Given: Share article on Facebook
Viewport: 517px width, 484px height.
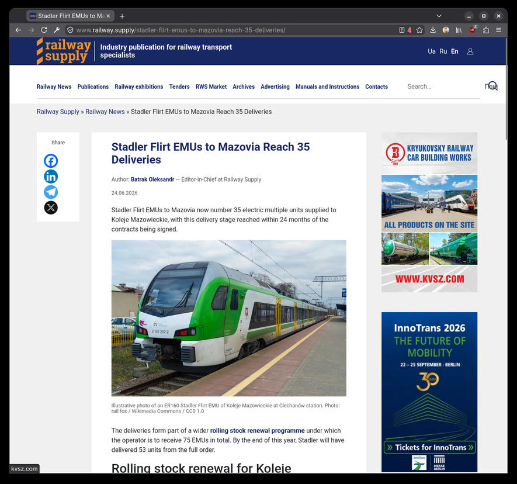Looking at the screenshot, I should pos(51,161).
